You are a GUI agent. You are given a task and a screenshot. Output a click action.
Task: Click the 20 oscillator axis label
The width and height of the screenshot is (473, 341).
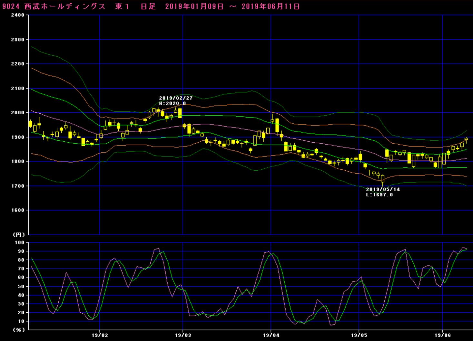[21, 312]
